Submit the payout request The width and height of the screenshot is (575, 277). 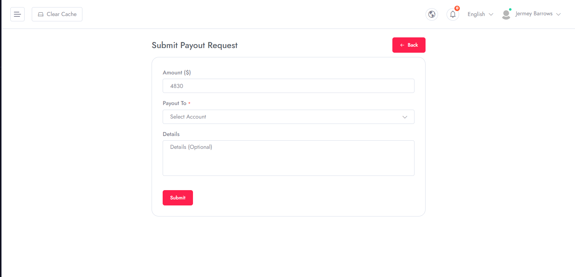178,198
